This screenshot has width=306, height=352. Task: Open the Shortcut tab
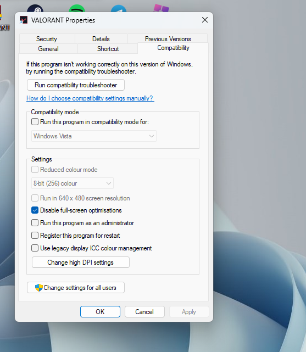point(108,49)
